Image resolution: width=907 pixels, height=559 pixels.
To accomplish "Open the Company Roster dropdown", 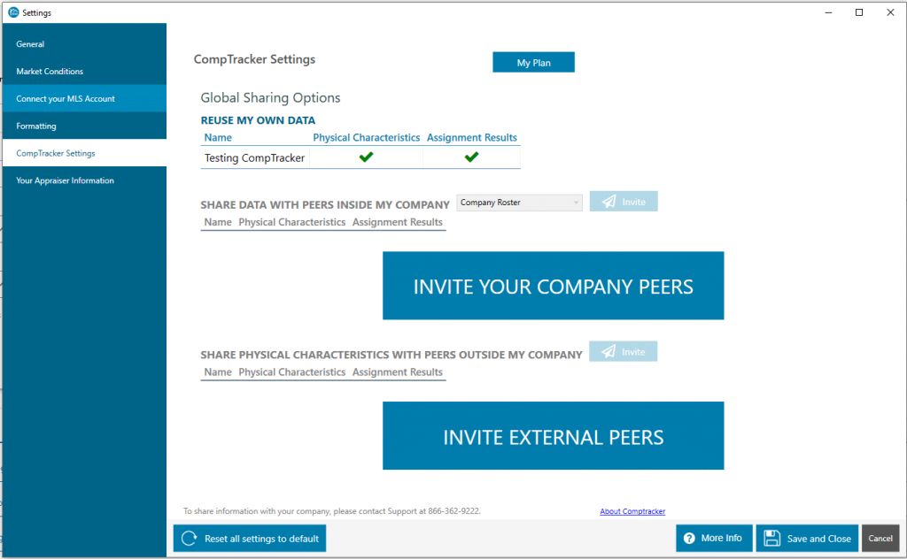I will click(x=519, y=203).
